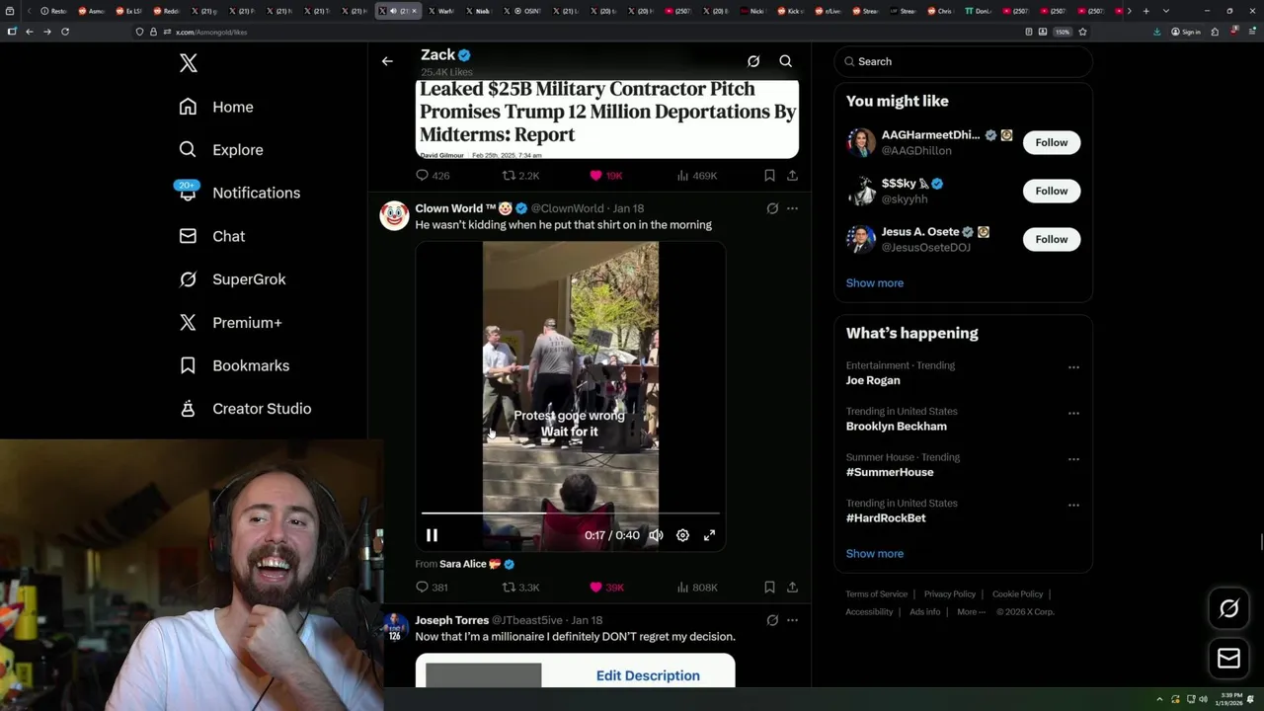Open Sara Alice source link

tap(477, 564)
